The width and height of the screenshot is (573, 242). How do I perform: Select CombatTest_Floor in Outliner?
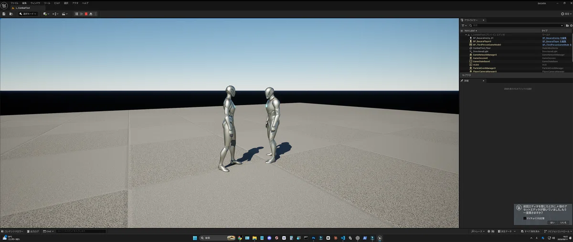coord(482,48)
